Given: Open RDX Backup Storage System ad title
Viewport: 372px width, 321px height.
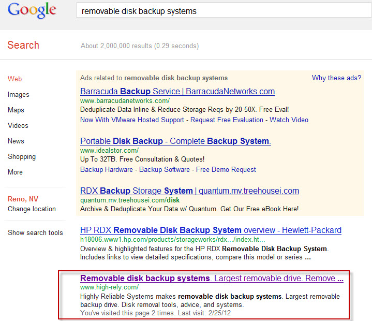Looking at the screenshot, I should pos(189,191).
